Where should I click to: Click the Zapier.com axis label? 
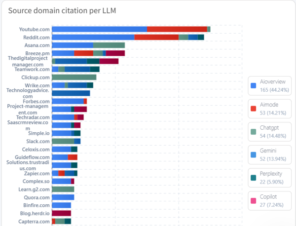[x=37, y=173]
